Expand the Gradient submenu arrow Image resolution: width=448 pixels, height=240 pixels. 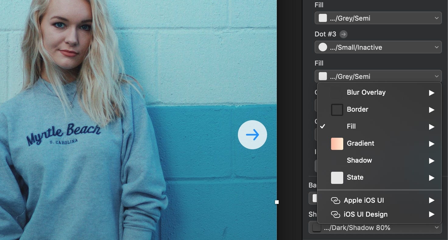(x=432, y=144)
